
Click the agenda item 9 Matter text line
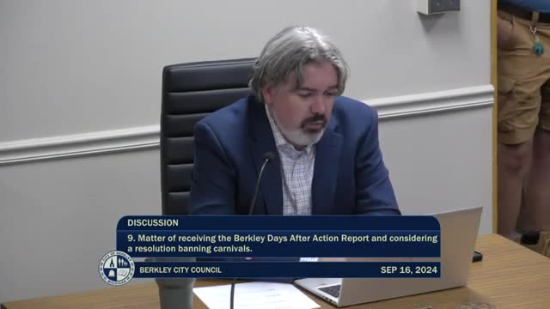point(283,239)
